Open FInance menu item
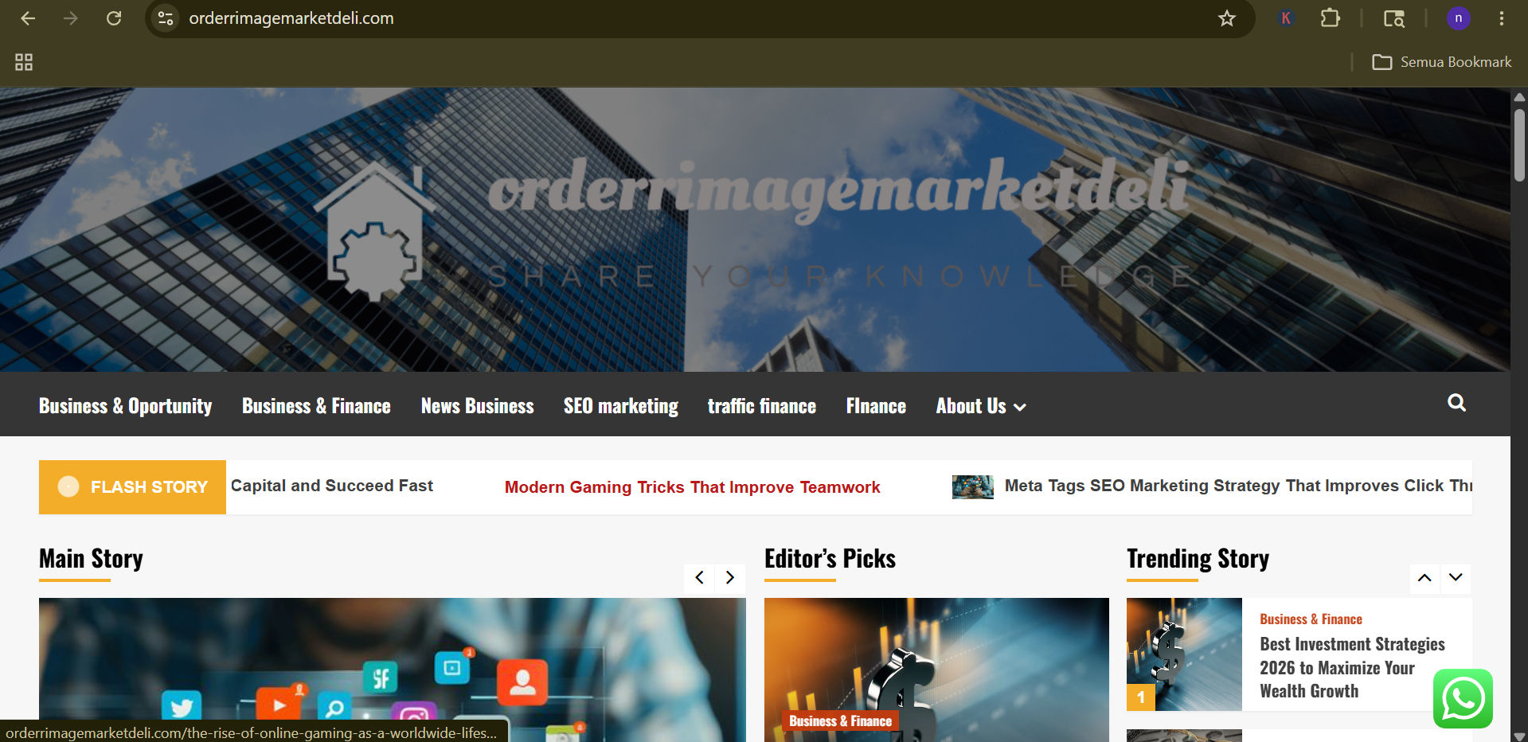This screenshot has width=1528, height=742. (x=876, y=406)
